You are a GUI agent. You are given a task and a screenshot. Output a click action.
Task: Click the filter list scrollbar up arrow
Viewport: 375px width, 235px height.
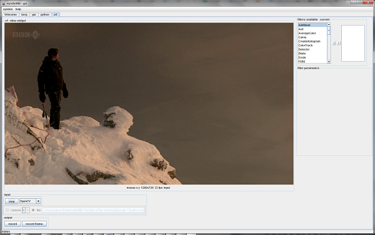[329, 24]
